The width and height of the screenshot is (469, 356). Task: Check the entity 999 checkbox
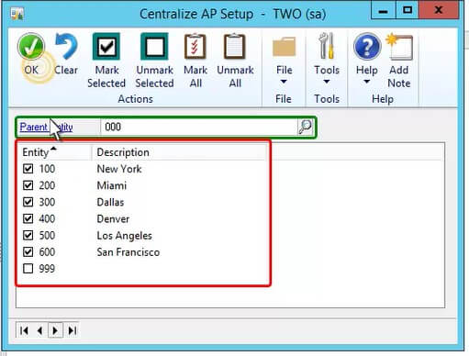pos(28,269)
